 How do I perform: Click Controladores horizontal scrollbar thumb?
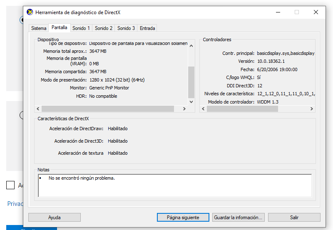pyautogui.click(x=242, y=109)
